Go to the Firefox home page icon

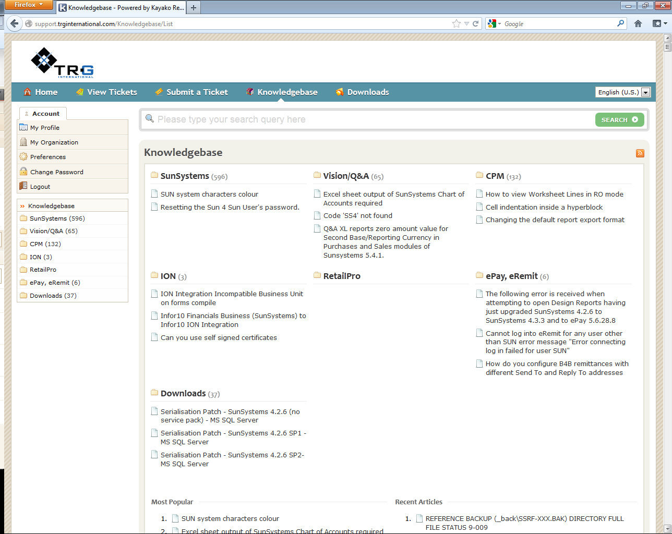pos(638,23)
